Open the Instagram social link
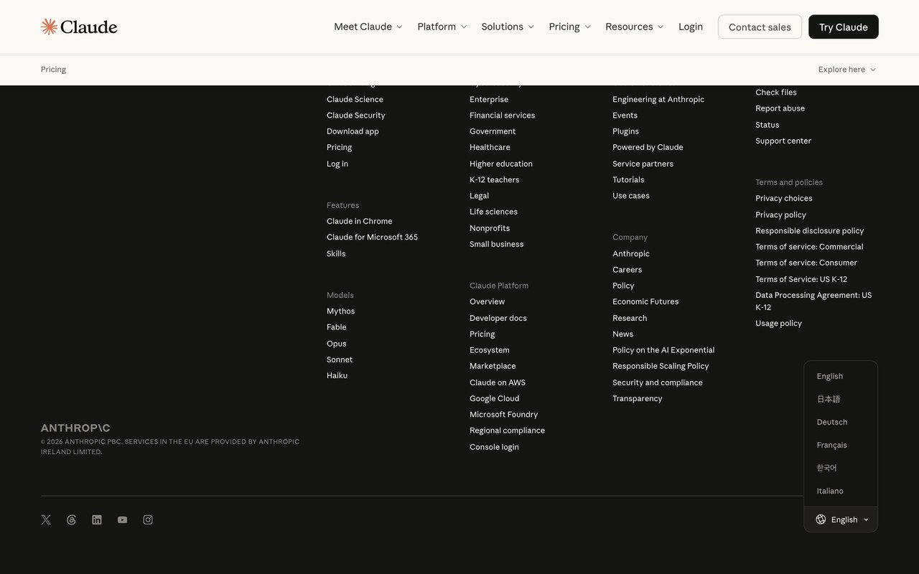The image size is (919, 574). click(x=148, y=519)
